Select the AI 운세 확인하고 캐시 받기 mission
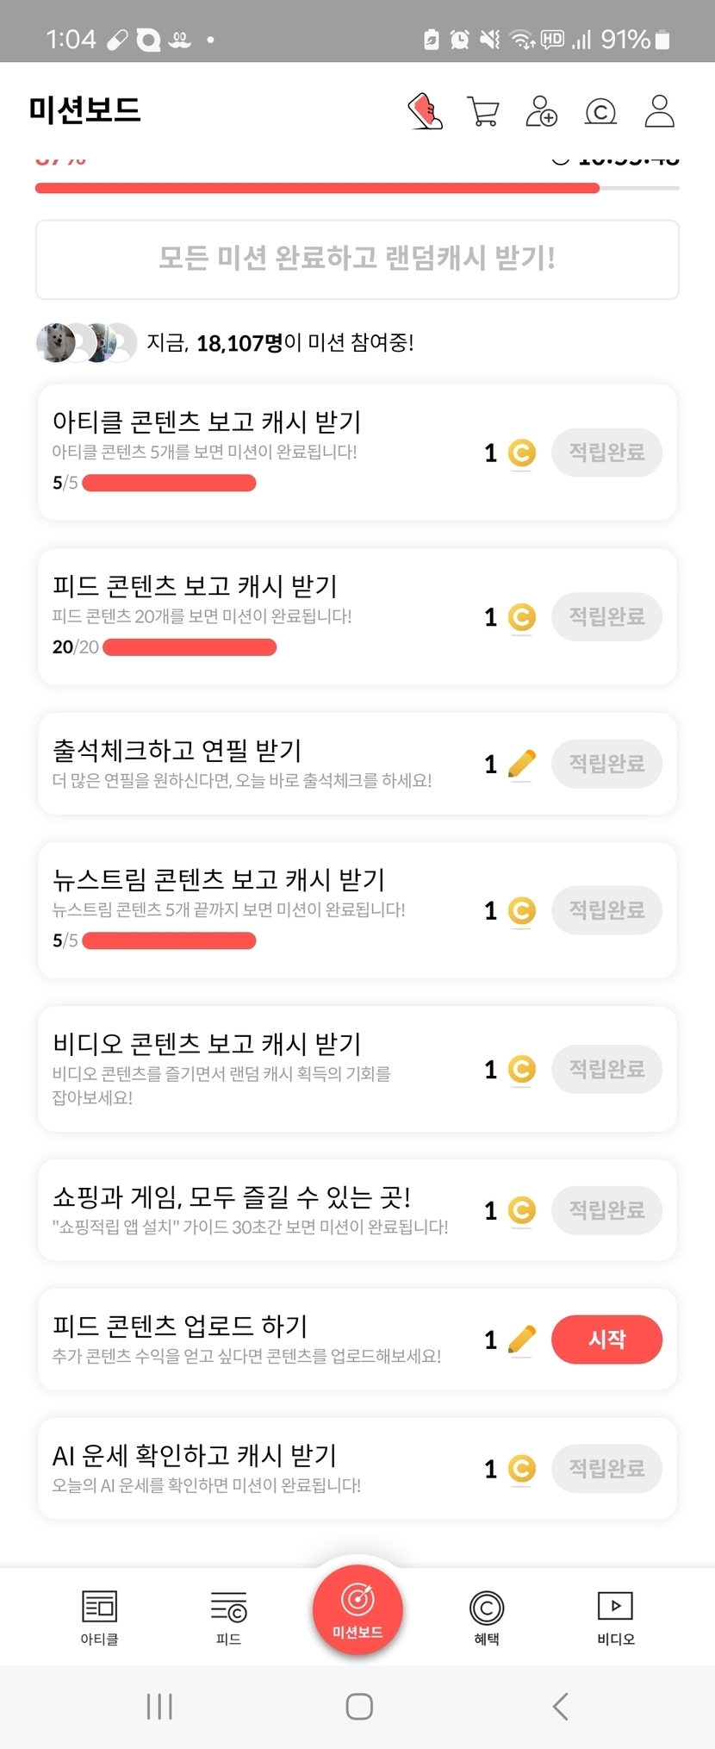Image resolution: width=715 pixels, height=1749 pixels. [x=258, y=1468]
